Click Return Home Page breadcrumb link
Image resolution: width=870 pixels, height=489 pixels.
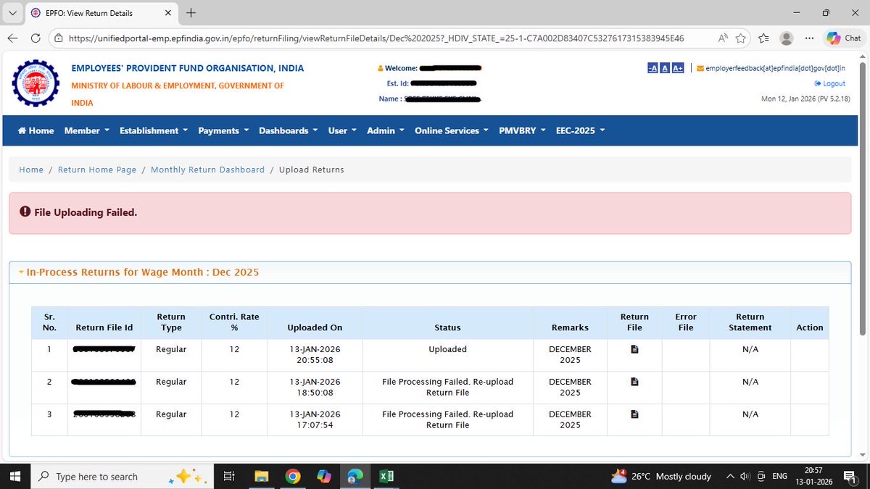click(97, 170)
